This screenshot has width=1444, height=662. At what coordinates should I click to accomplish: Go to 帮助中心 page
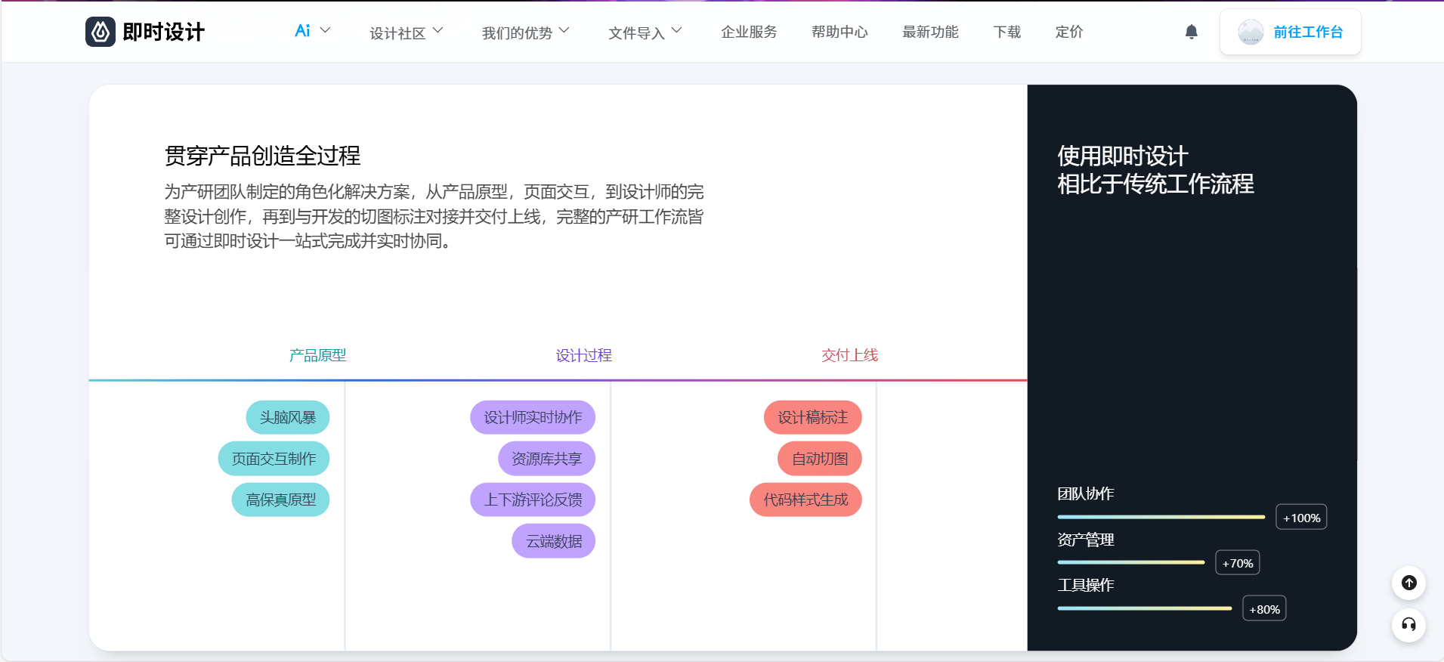pyautogui.click(x=839, y=32)
